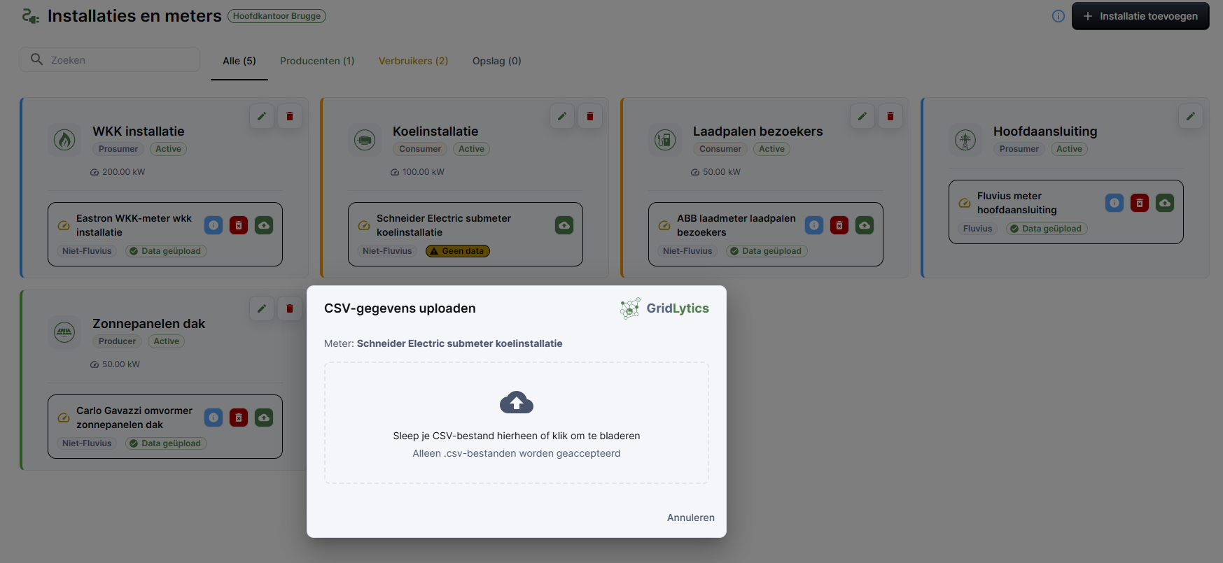Click the 'Koelinstallatie' card title
Viewport: 1223px width, 563px height.
pyautogui.click(x=435, y=131)
